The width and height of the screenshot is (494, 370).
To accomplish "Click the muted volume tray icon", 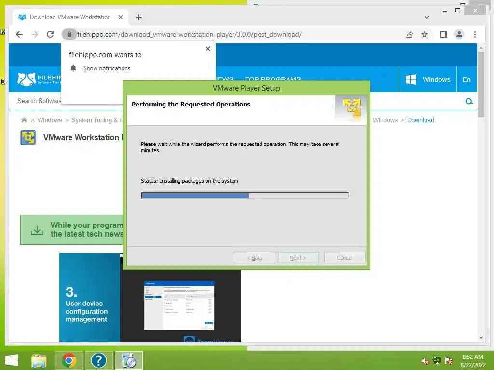I will 425,361.
